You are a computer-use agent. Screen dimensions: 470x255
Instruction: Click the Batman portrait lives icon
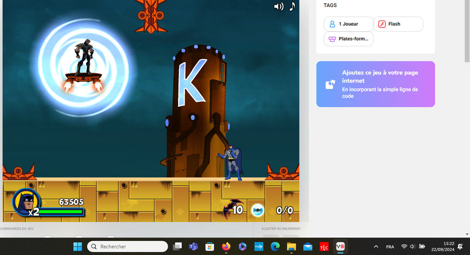tap(26, 202)
